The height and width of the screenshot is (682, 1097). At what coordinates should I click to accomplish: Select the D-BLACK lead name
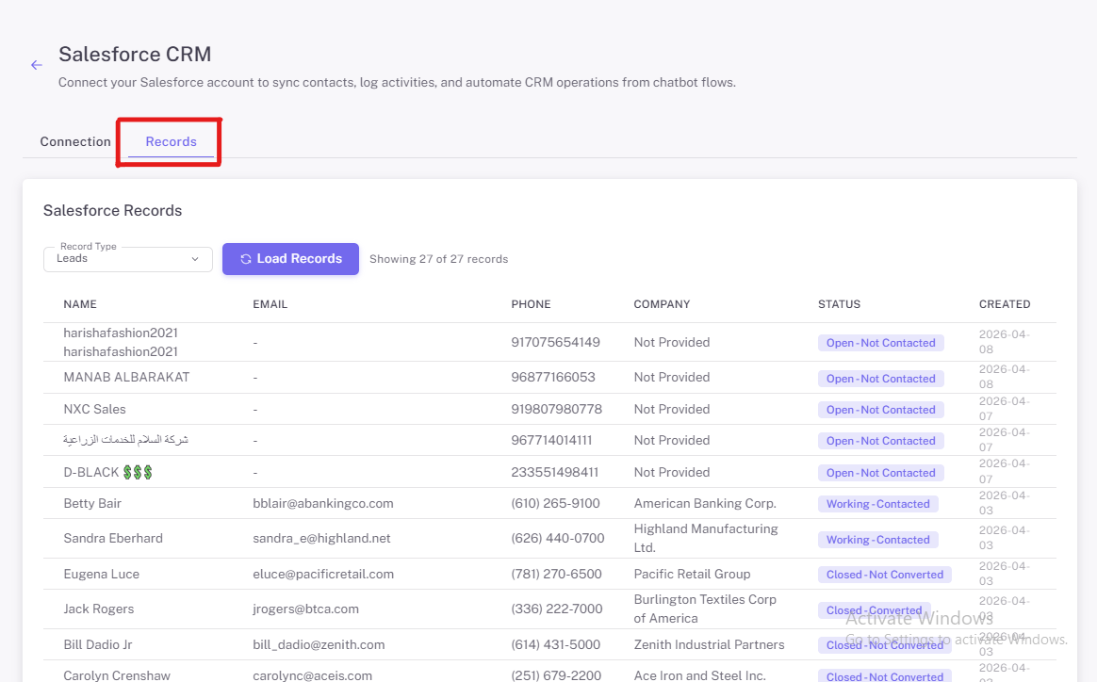click(x=107, y=472)
